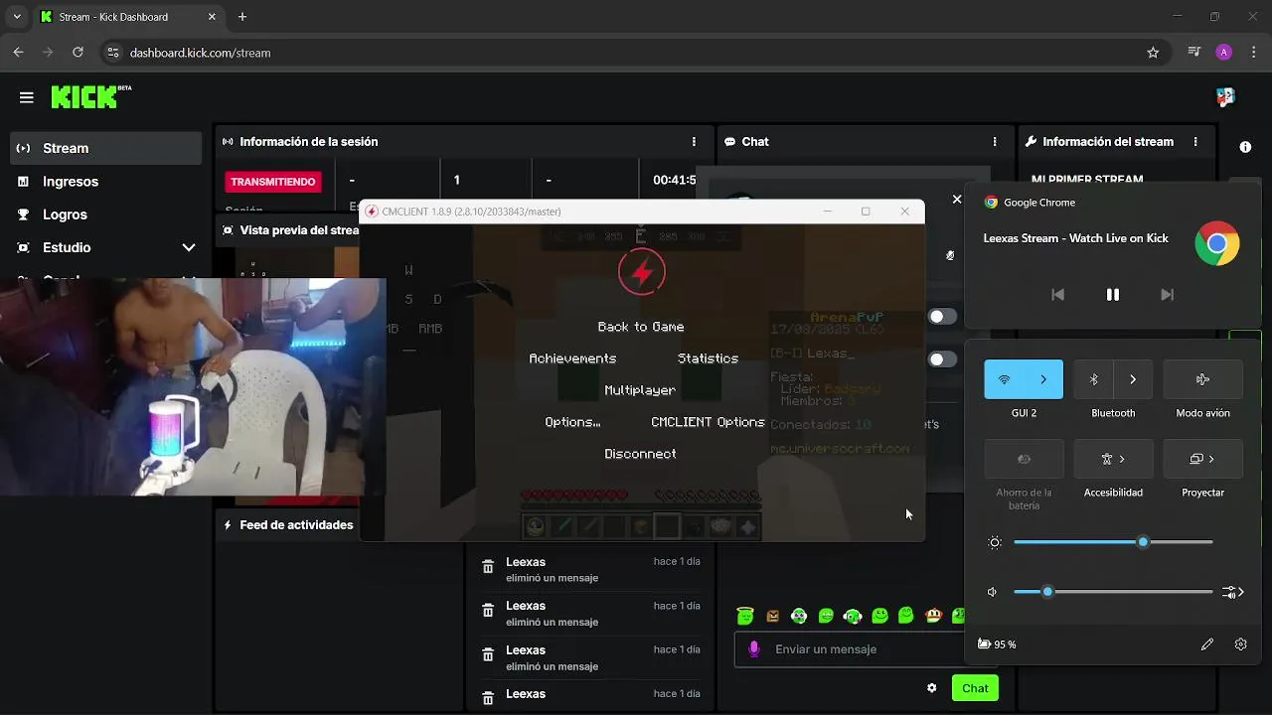The height and width of the screenshot is (715, 1272).
Task: Skip to next media track
Action: tap(1168, 295)
